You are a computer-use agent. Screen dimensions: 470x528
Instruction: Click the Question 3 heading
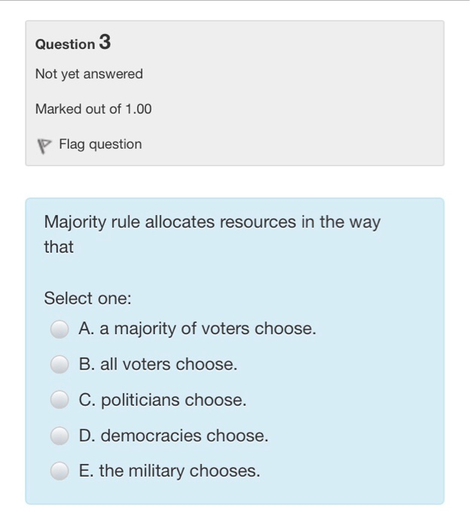pos(73,43)
